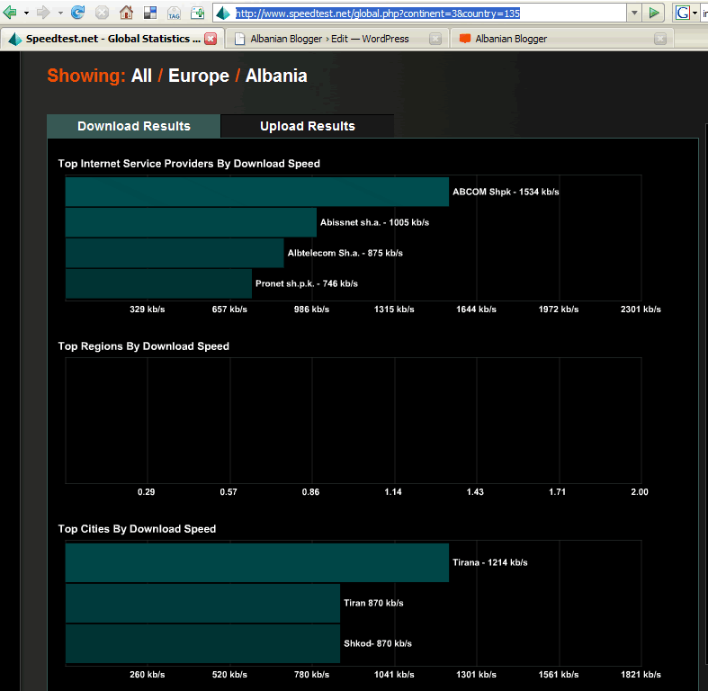Switch to Albanian Blogger Edit WordPress tab

336,39
